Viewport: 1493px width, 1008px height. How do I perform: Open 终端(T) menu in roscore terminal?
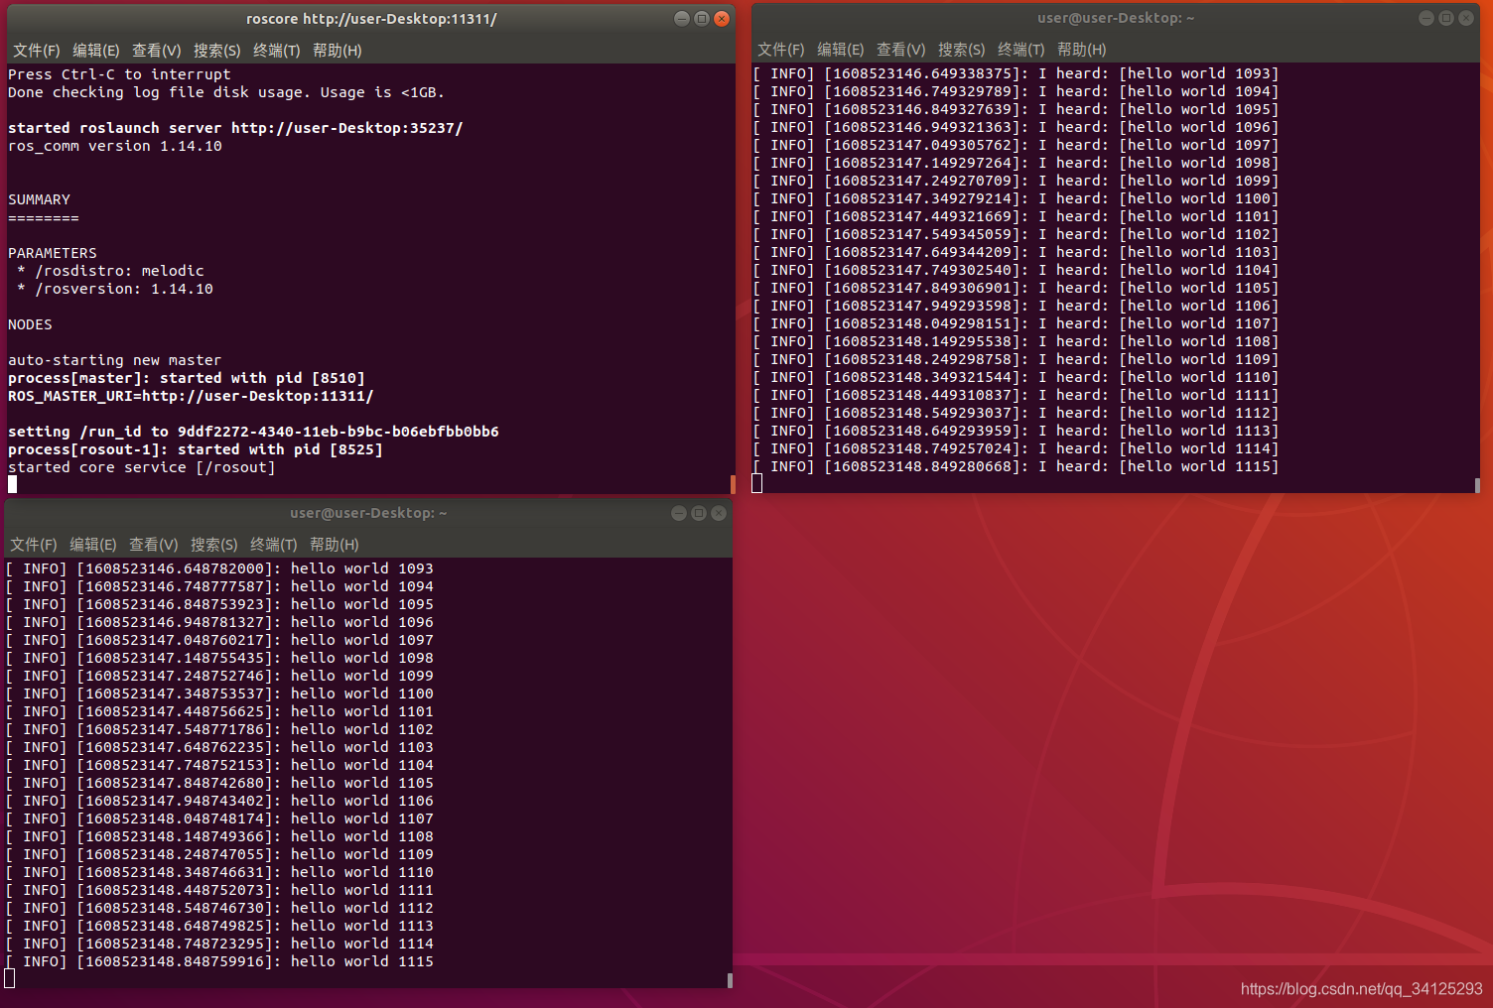point(277,51)
